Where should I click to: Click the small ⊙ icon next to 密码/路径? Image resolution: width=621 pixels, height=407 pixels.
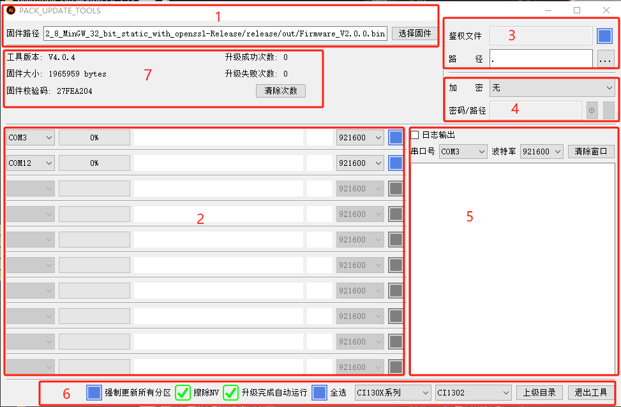[592, 110]
